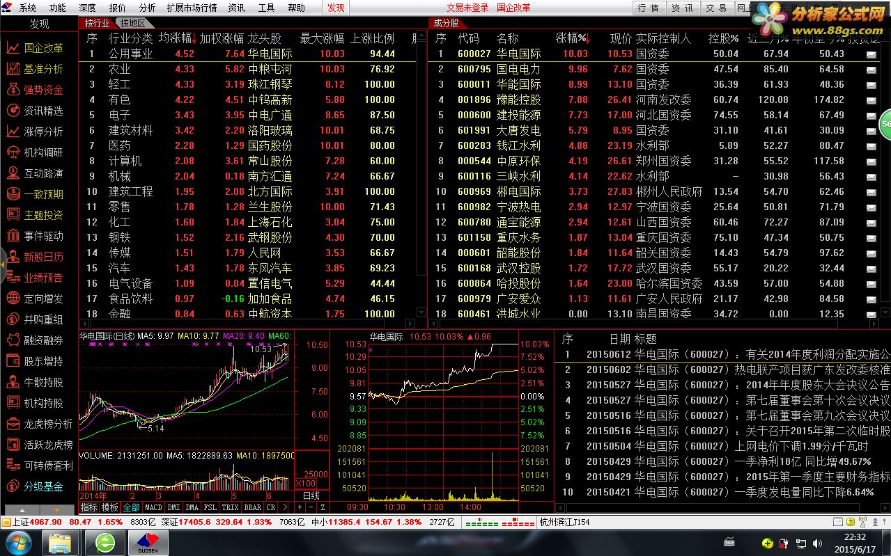
Task: Select the 事件驱动 sidebar icon
Action: [13, 236]
